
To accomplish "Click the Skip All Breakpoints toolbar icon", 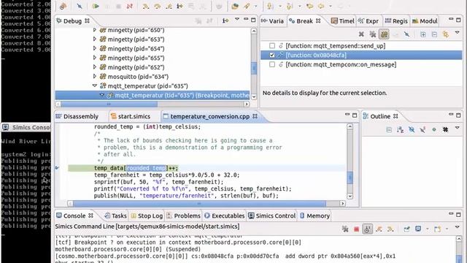I will coord(80,6).
